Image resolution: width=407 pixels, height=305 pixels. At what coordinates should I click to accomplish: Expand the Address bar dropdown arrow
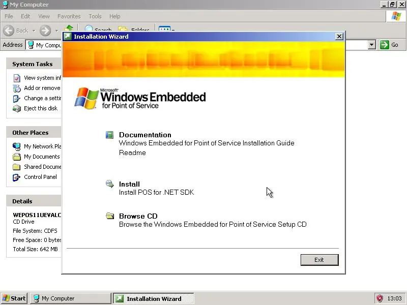tap(372, 45)
